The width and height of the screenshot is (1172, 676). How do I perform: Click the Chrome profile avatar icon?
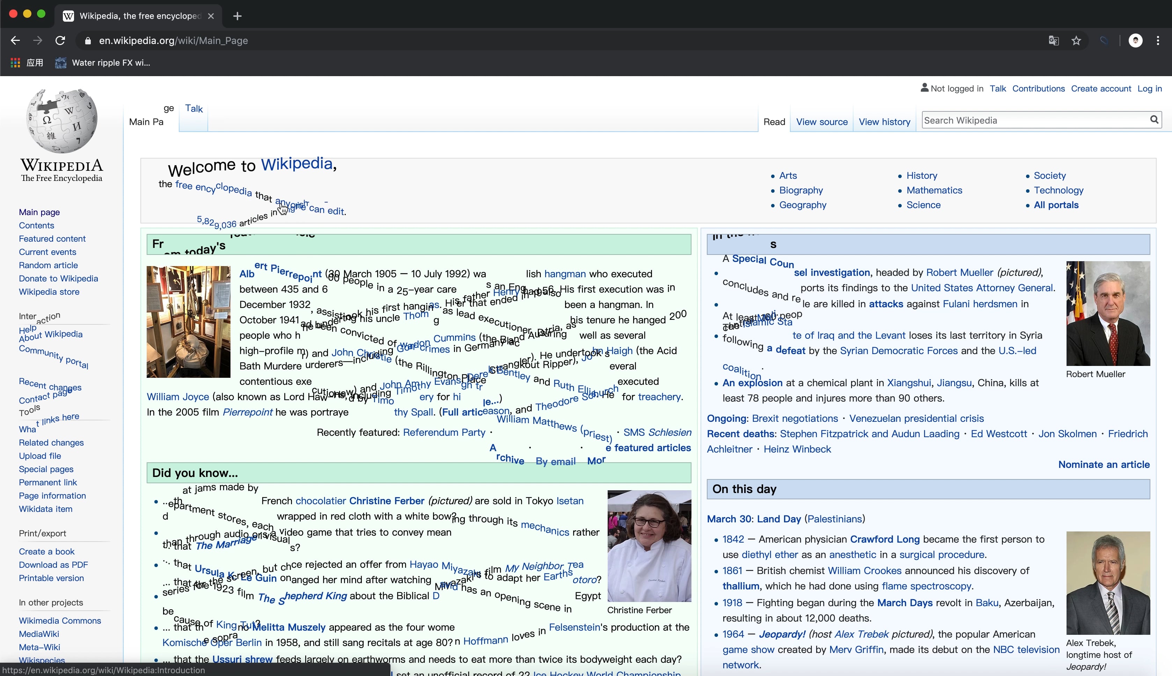[x=1135, y=41]
